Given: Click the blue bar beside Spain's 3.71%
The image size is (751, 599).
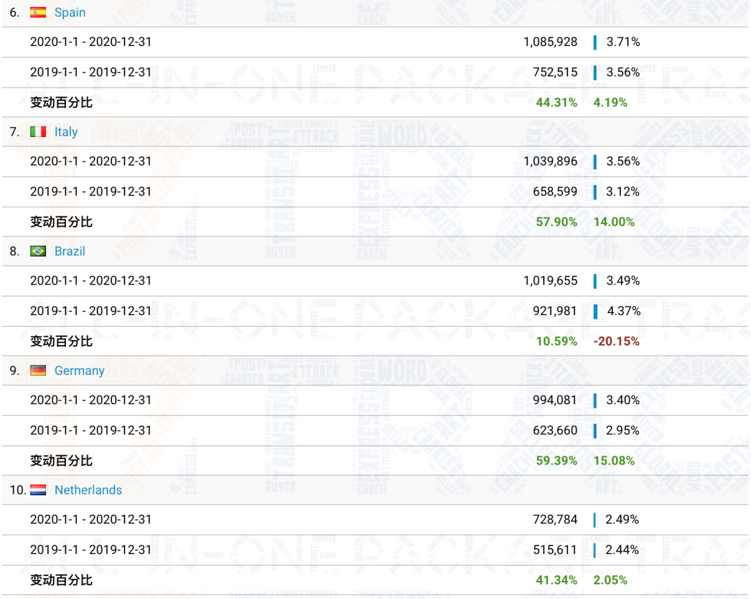Looking at the screenshot, I should [595, 42].
